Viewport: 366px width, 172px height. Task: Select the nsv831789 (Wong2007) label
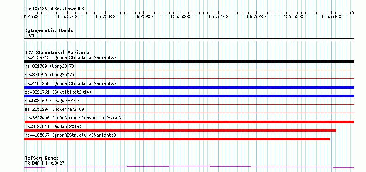(49, 66)
